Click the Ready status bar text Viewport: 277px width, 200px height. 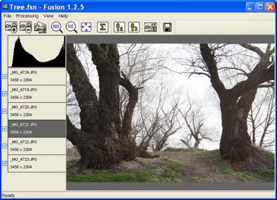[x=8, y=195]
